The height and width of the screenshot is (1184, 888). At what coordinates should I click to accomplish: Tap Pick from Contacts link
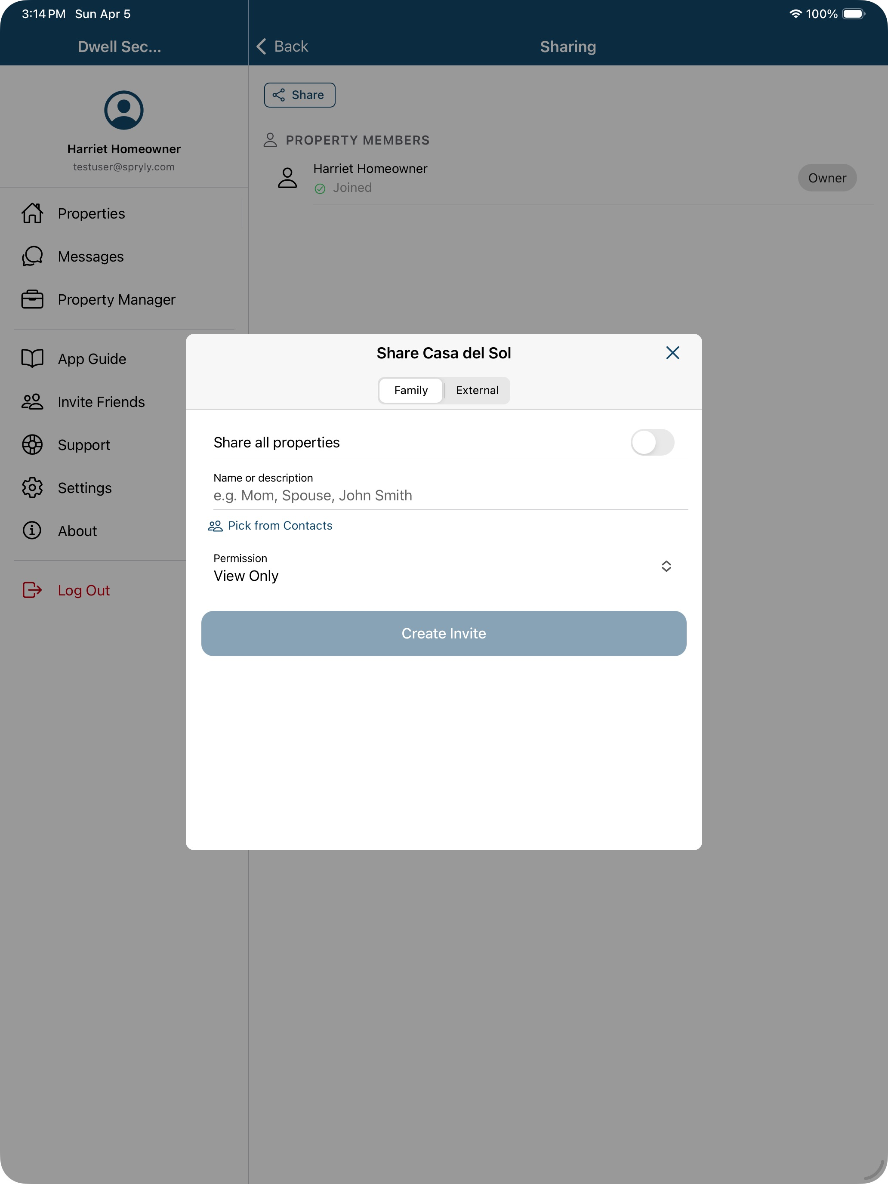click(x=280, y=526)
